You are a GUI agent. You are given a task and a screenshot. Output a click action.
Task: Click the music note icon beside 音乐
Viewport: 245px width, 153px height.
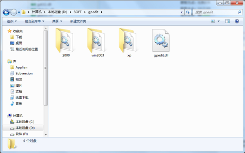(12, 103)
